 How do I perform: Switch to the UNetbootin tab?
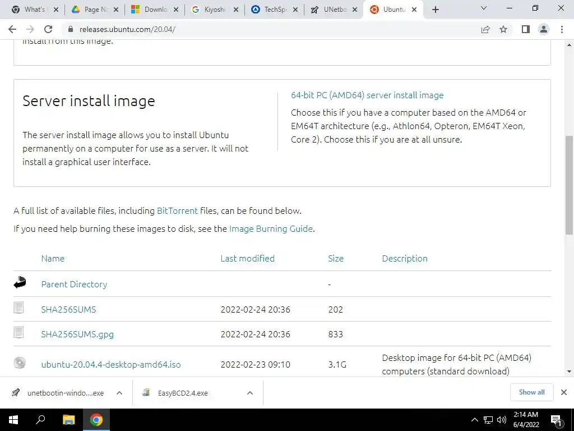click(335, 10)
